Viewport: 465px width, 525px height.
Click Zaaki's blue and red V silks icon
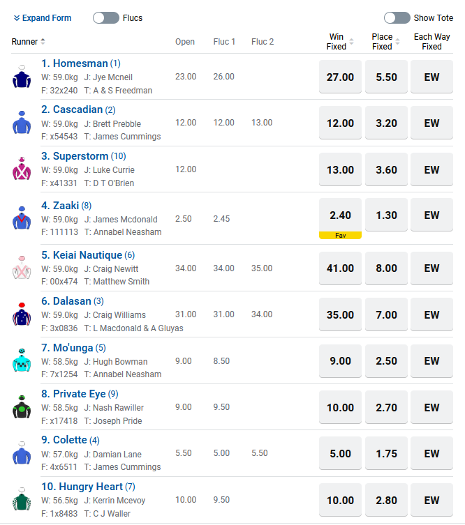click(22, 218)
